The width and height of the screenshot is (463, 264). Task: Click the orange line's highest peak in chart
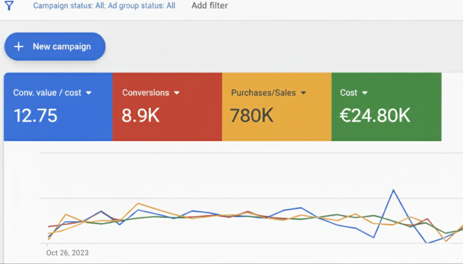coord(138,203)
